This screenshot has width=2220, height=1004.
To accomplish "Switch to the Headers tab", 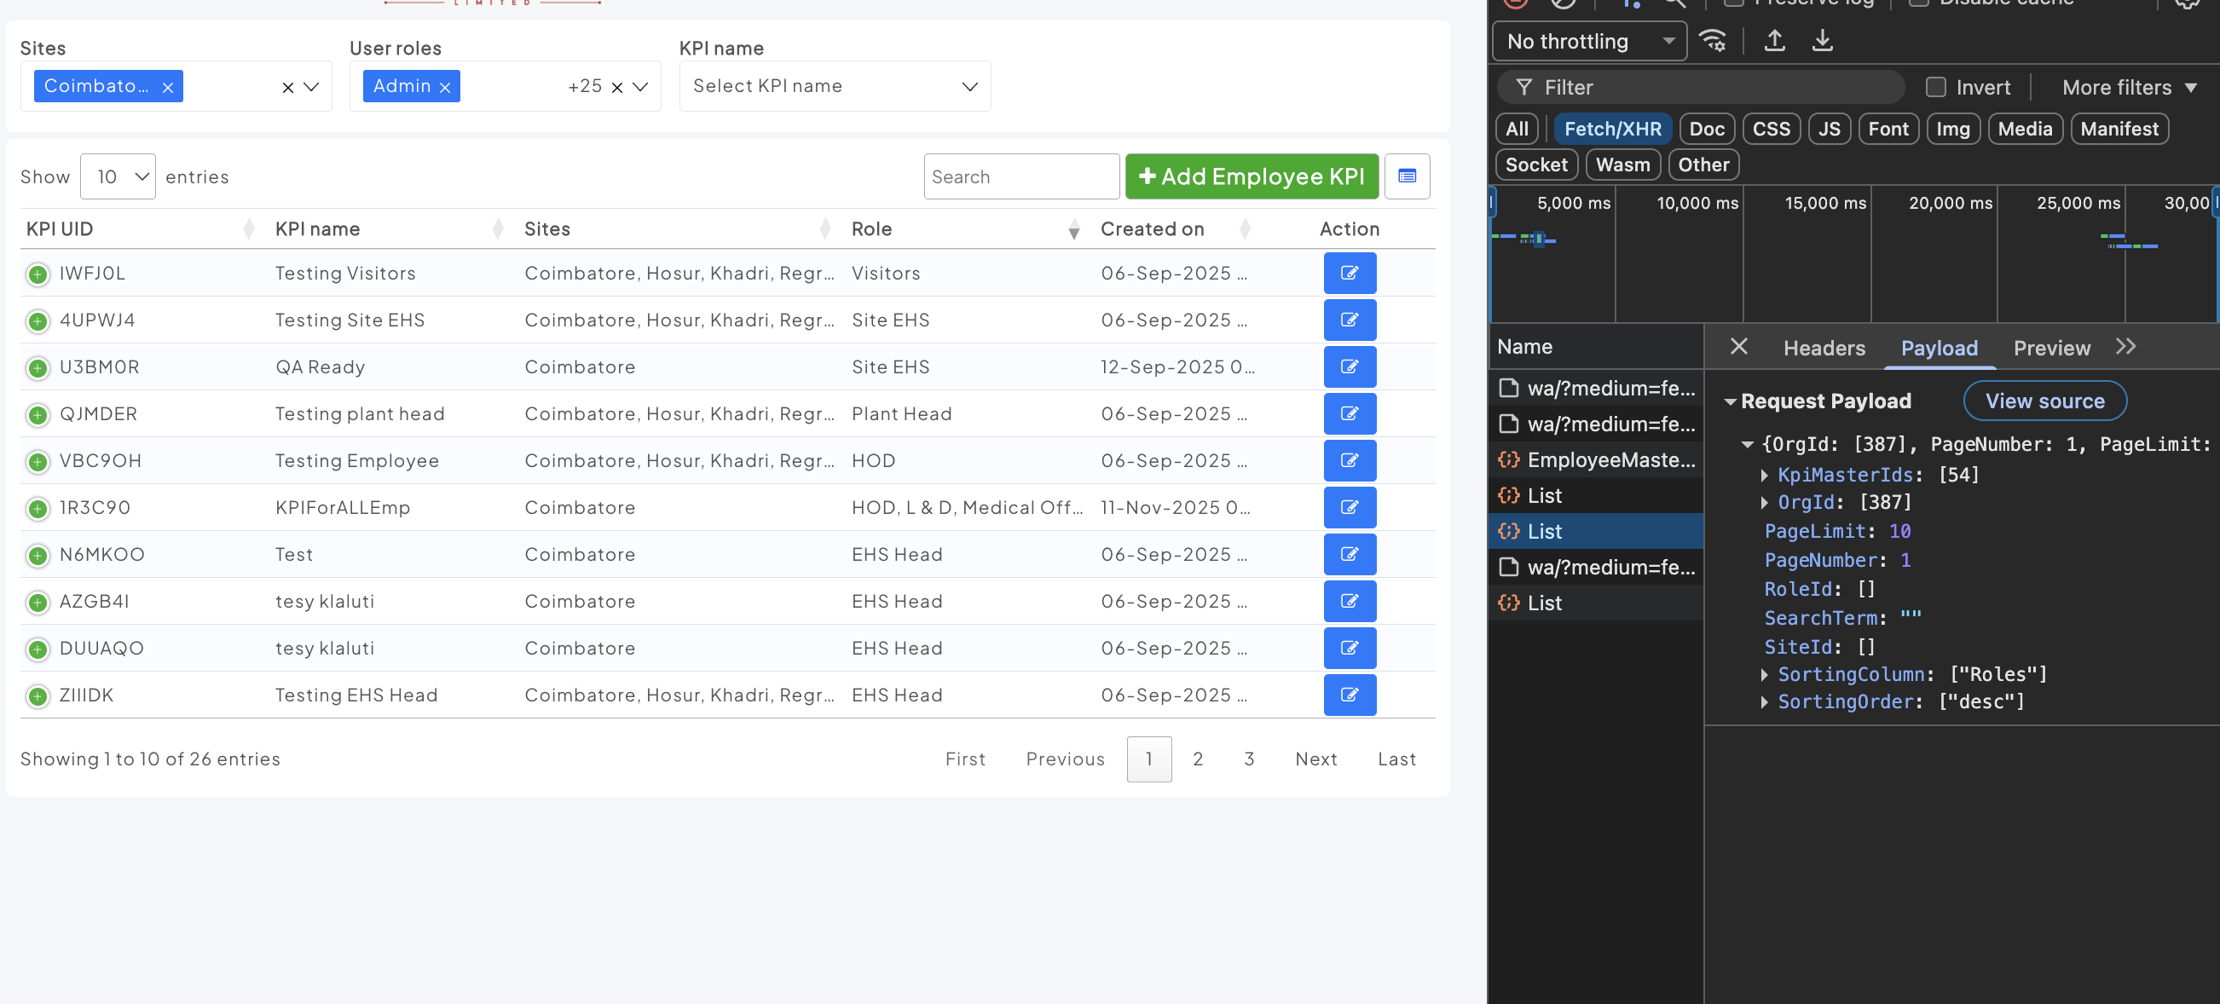I will [1824, 349].
